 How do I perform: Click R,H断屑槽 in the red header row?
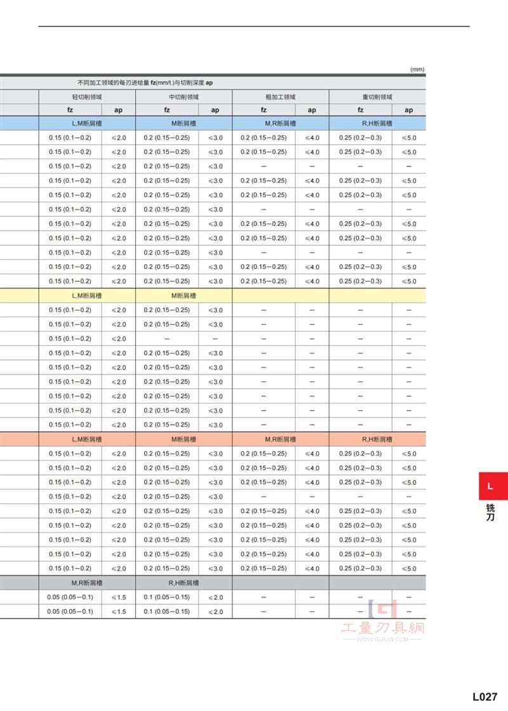pyautogui.click(x=377, y=439)
